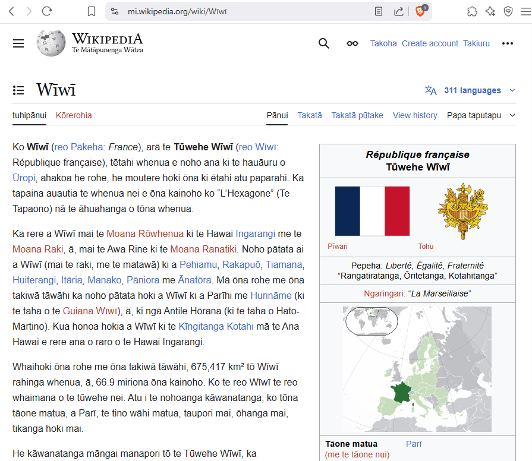This screenshot has height=461, width=532.
Task: Open the Kōrerohia talk tab
Action: point(74,116)
